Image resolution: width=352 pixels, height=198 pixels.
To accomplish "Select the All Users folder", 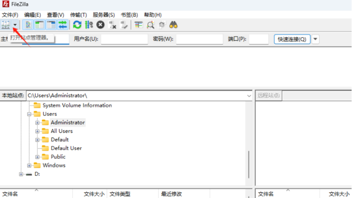I will (62, 131).
